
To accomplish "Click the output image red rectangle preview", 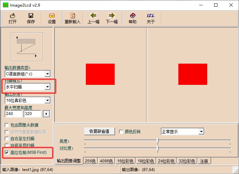I will (x=193, y=74).
